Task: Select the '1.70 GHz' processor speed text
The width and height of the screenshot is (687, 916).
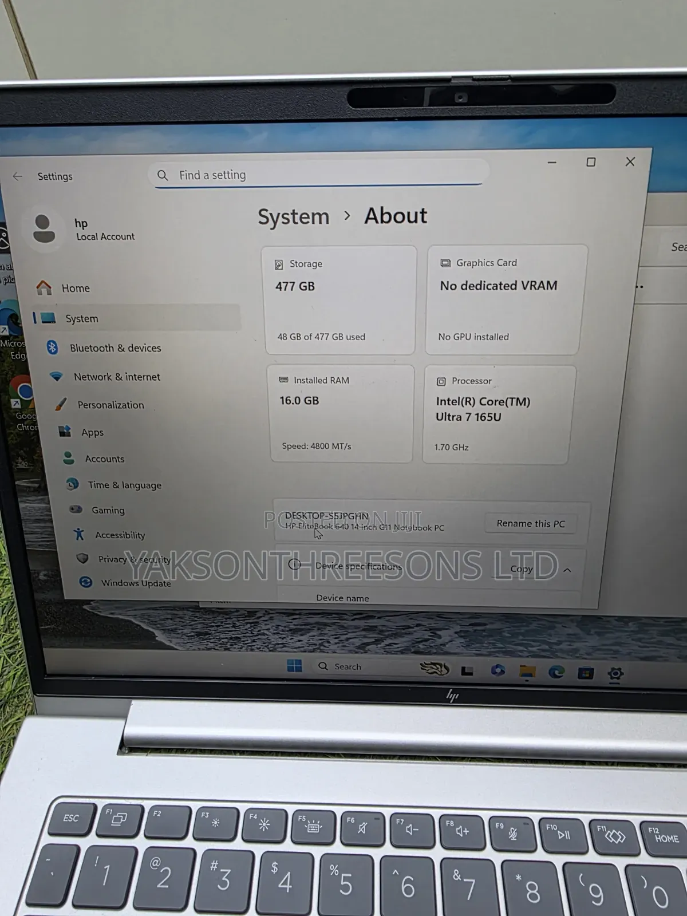Action: click(451, 447)
